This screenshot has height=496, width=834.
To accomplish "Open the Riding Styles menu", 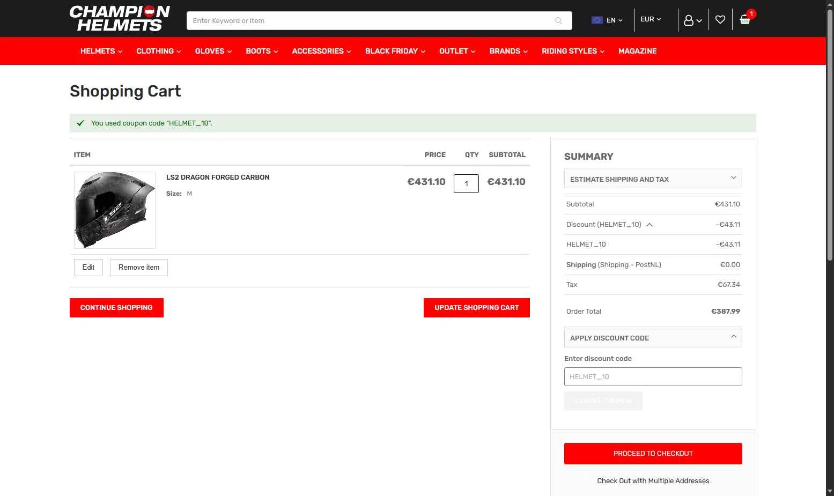I will point(573,51).
